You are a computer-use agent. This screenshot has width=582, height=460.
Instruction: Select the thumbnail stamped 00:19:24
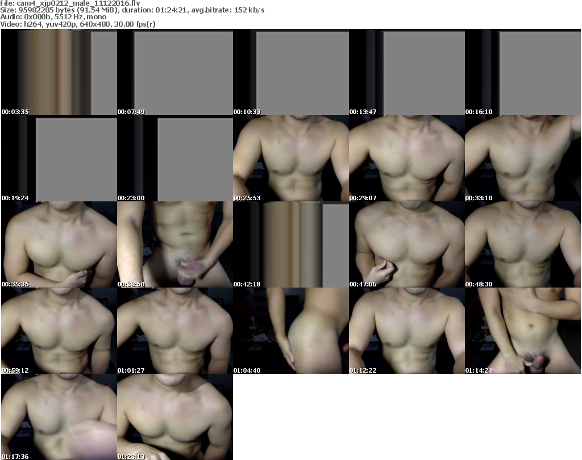coord(59,158)
